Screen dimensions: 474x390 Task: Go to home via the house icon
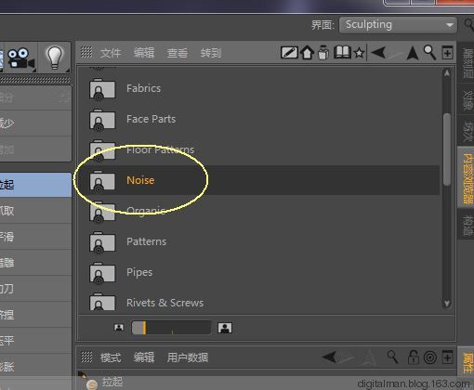[x=307, y=53]
